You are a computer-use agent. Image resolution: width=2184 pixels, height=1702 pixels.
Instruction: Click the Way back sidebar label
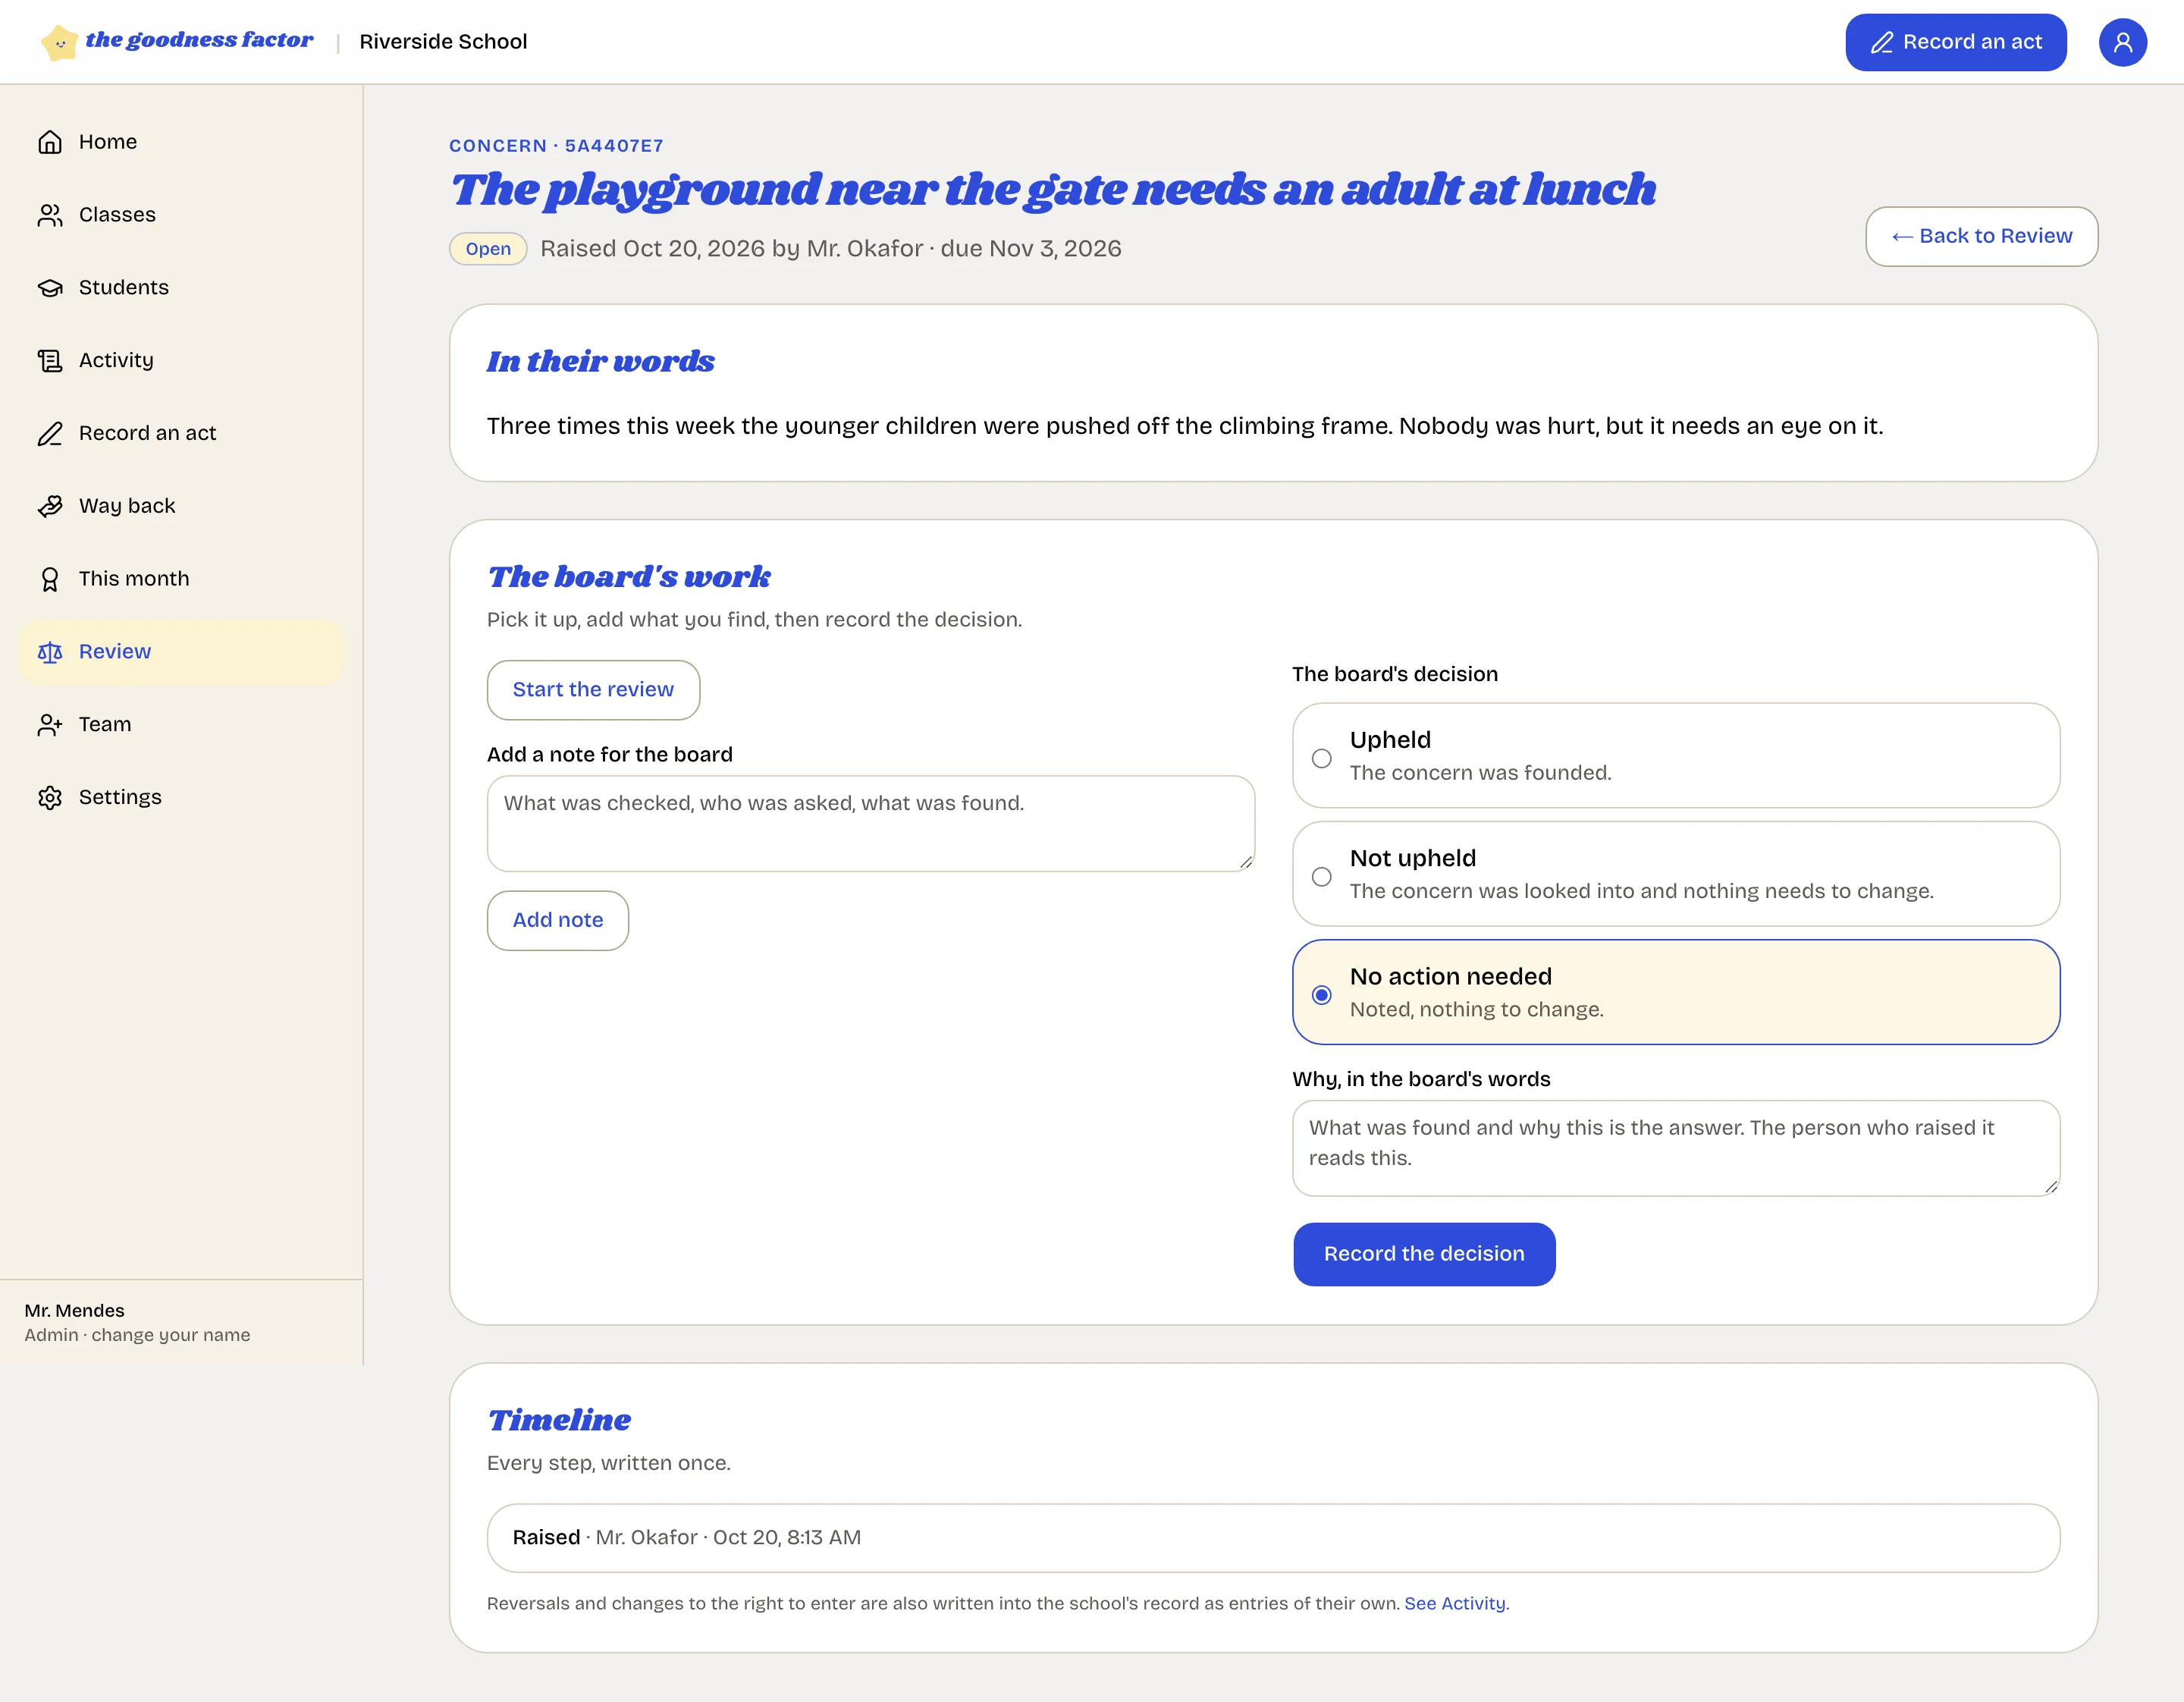[127, 506]
